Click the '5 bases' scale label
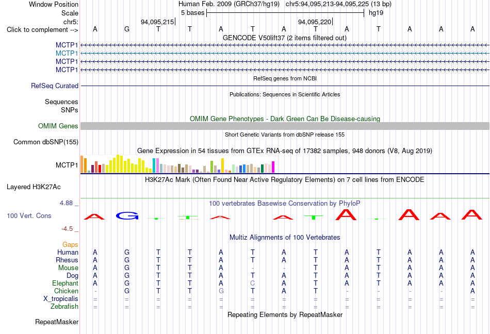The height and width of the screenshot is (334, 490). pos(192,13)
